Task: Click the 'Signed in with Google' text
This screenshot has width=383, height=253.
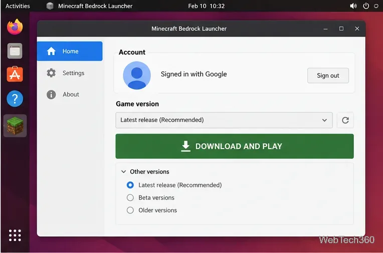Action: coord(194,74)
